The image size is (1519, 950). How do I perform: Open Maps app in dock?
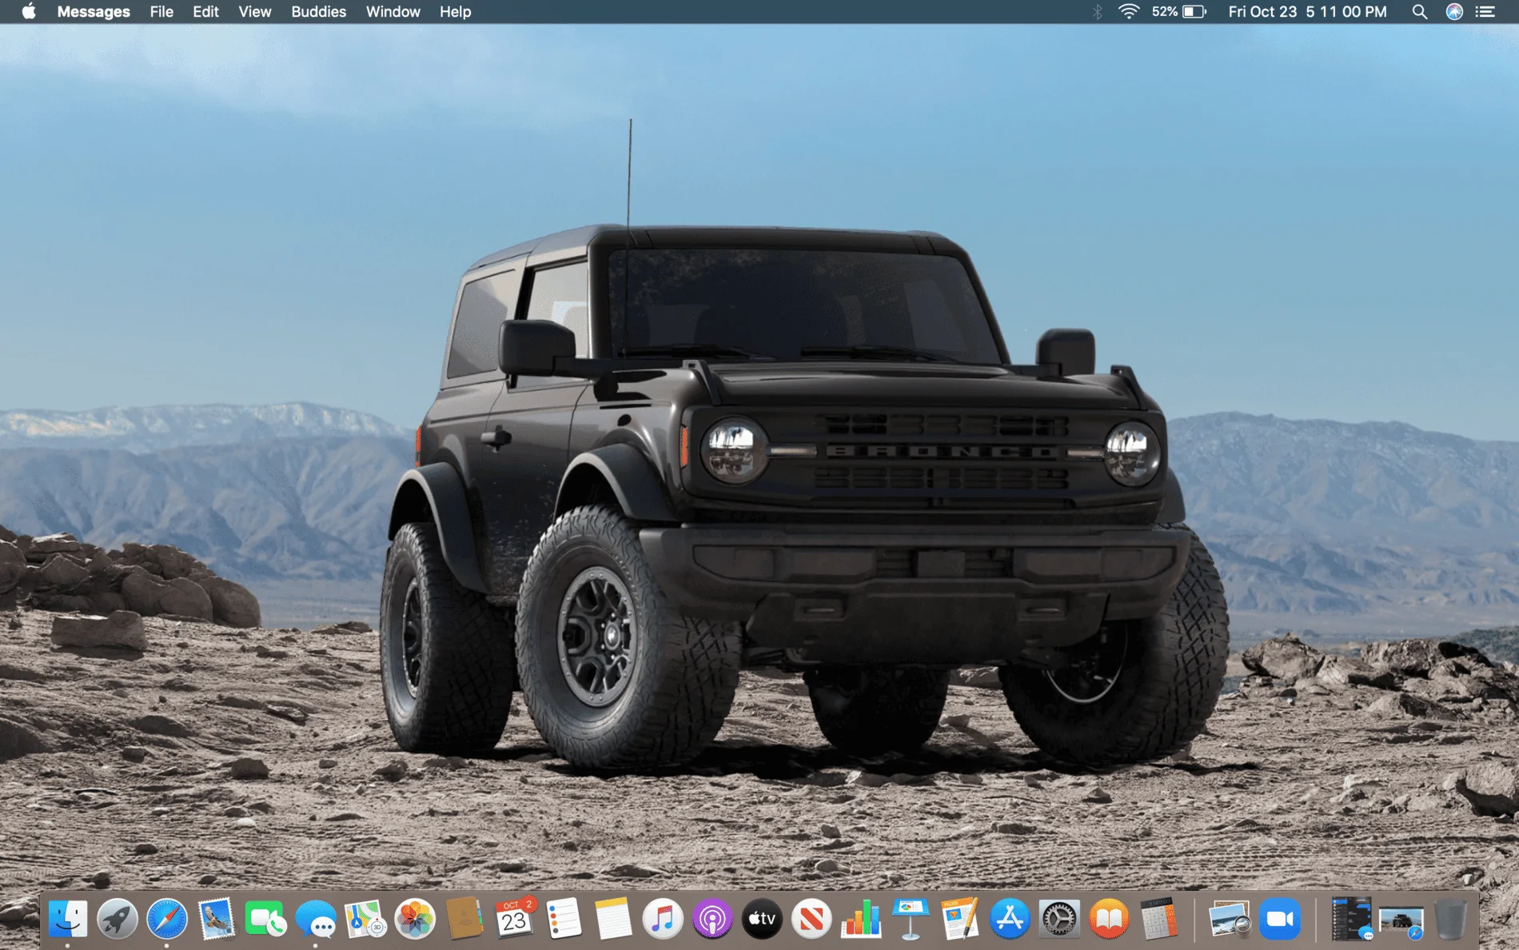[x=365, y=919]
